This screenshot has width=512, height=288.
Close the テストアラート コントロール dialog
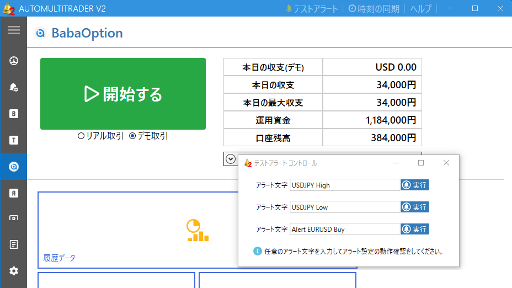[x=446, y=163]
